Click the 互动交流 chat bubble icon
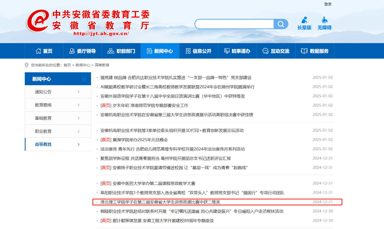Image resolution: width=384 pixels, height=229 pixels. tap(265, 51)
